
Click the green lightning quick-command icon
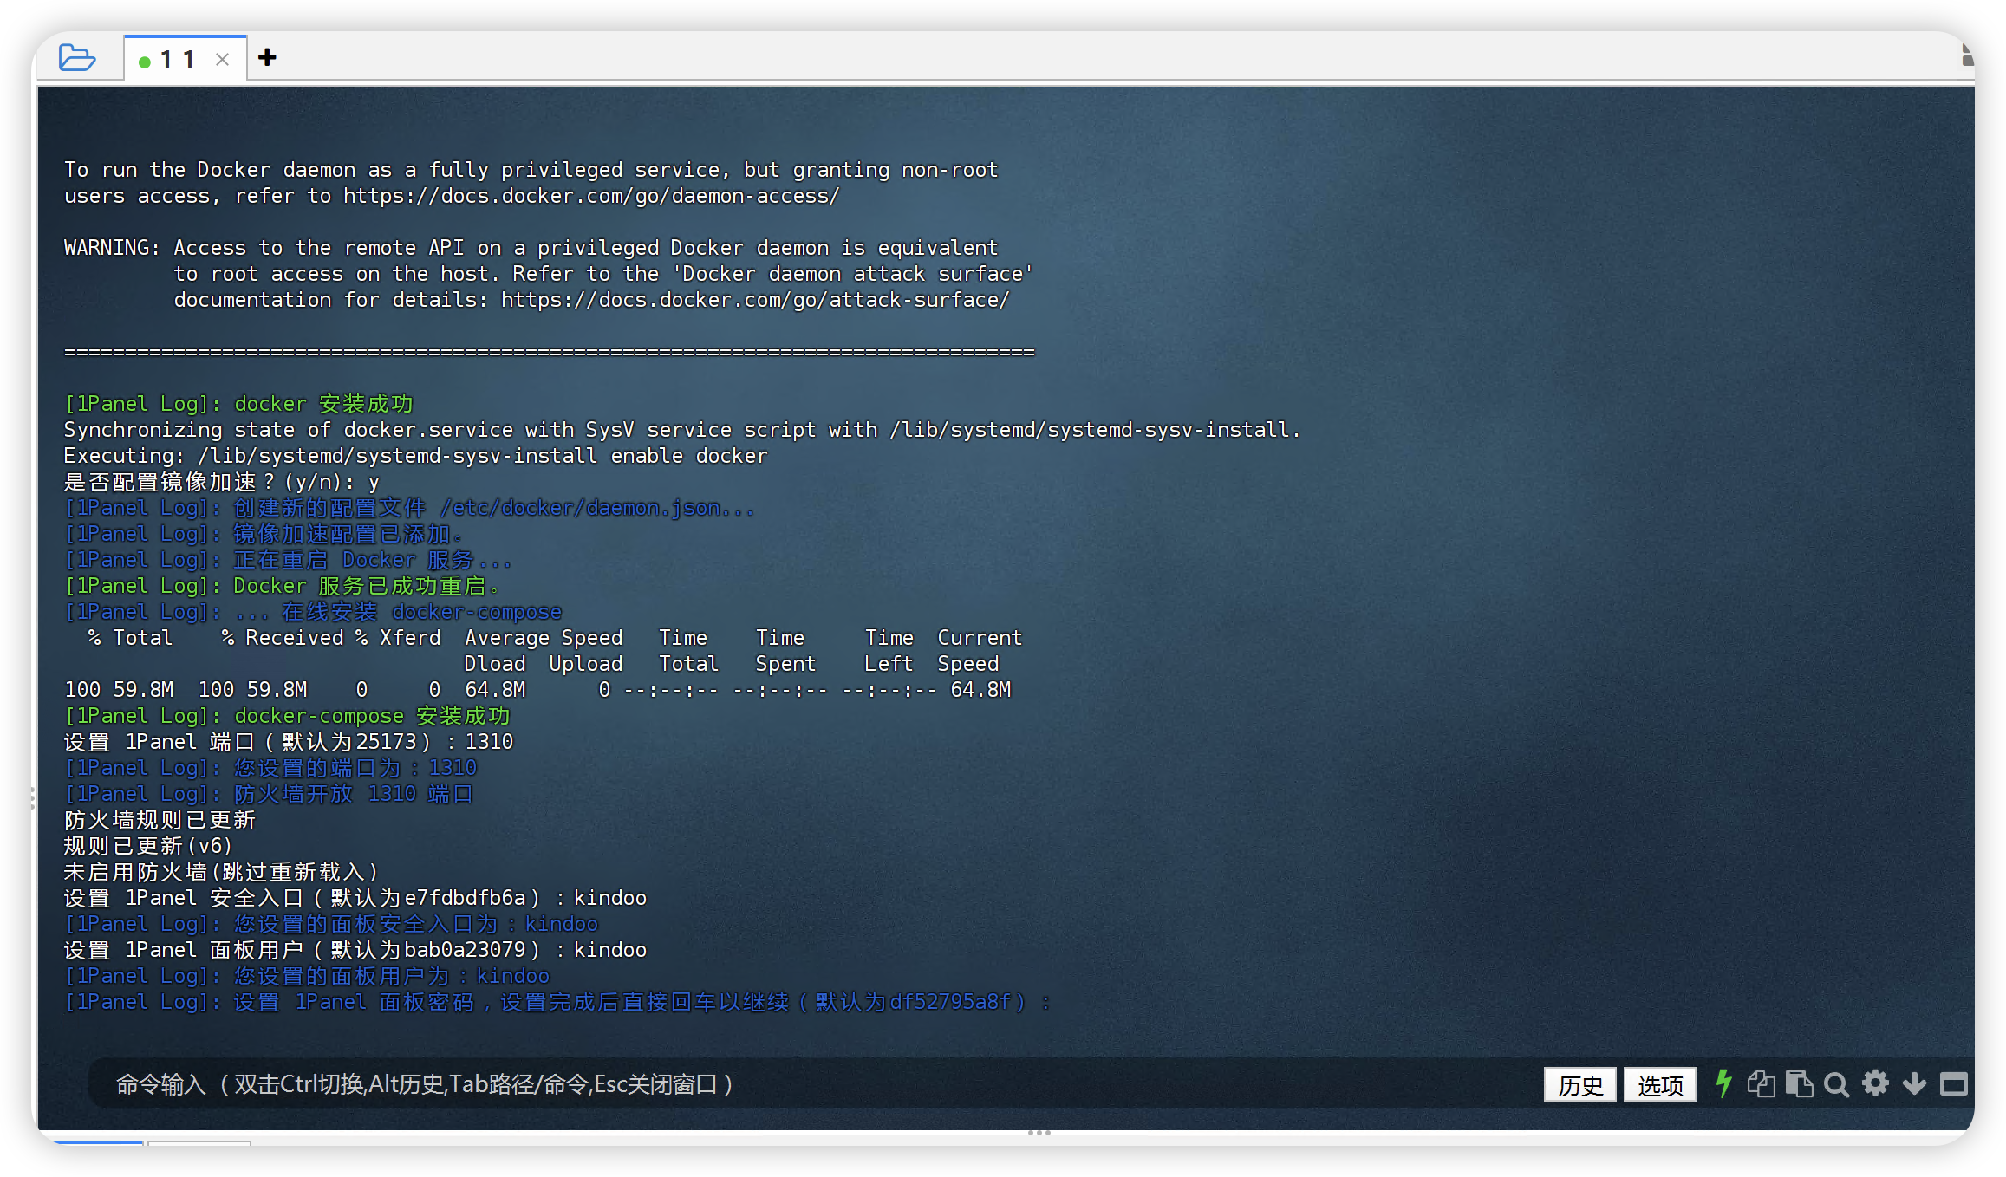1723,1083
